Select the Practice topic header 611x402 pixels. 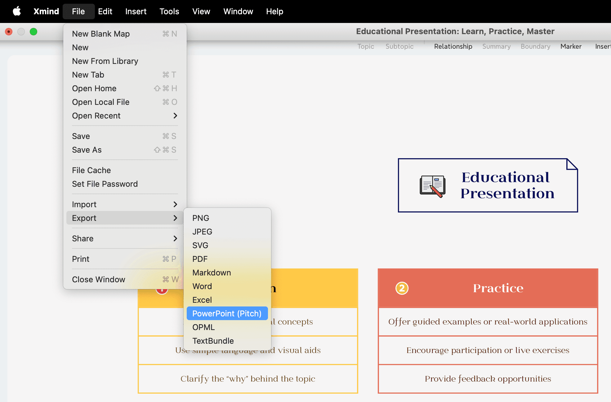[x=488, y=288]
